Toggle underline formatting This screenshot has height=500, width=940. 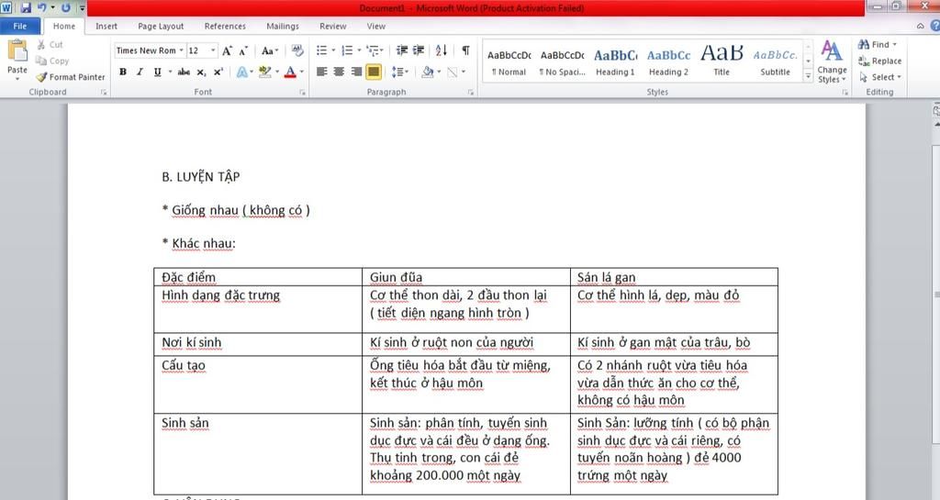pyautogui.click(x=157, y=72)
